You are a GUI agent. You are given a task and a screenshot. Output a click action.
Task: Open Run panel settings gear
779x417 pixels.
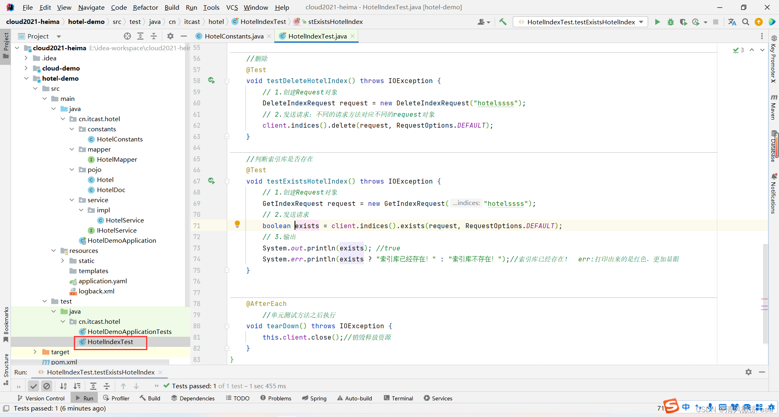(x=749, y=372)
